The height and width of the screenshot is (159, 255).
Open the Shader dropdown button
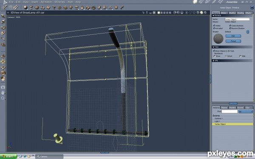pyautogui.click(x=248, y=32)
